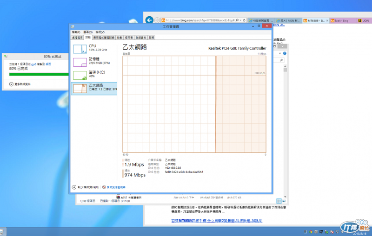Viewport: 372px width, 236px height.
Task: Click the IPv4 address 192.168.0.92
Action: (173, 168)
